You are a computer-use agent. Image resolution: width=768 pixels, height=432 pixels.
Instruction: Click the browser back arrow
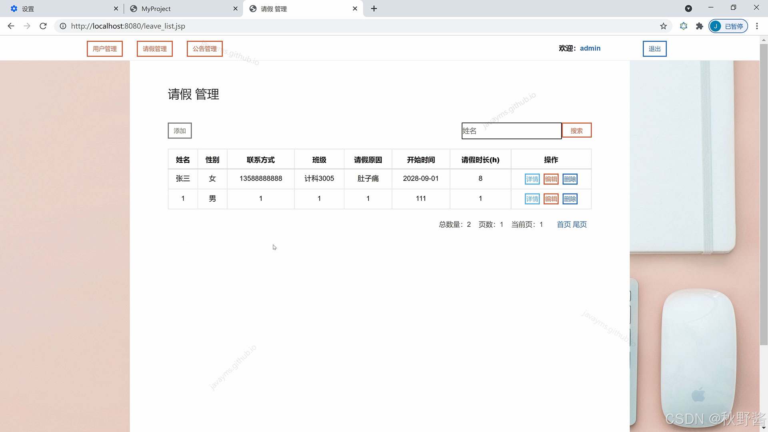pyautogui.click(x=11, y=26)
